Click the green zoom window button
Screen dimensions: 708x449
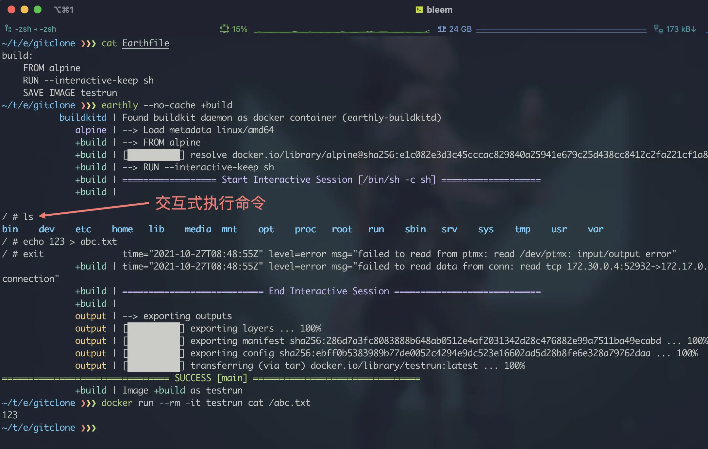coord(38,10)
